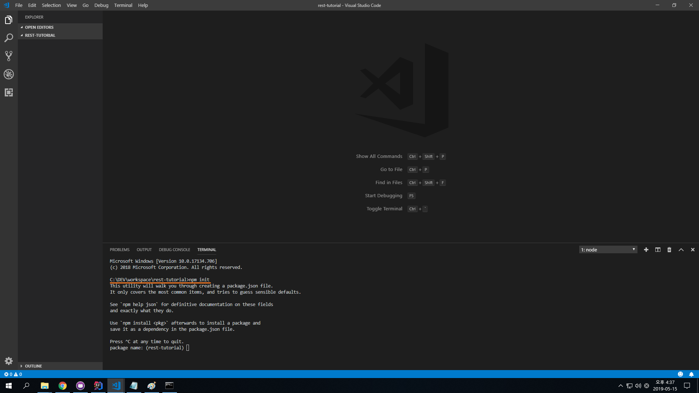Show hidden system tray icons
This screenshot has height=393, width=699.
coord(621,386)
